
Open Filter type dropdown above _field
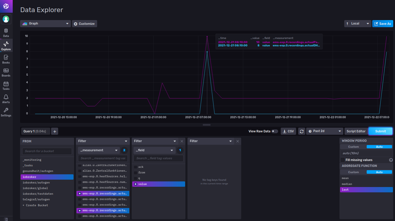pos(155,141)
